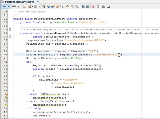Open the dropdown arrow beside the Back icon
The width and height of the screenshot is (160, 119).
[33, 6]
